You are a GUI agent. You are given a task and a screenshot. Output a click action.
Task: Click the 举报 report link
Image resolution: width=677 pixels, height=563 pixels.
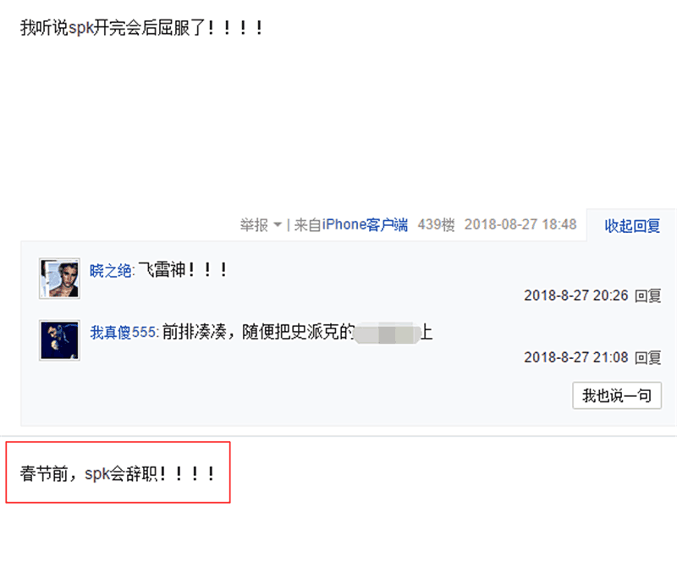tap(254, 225)
